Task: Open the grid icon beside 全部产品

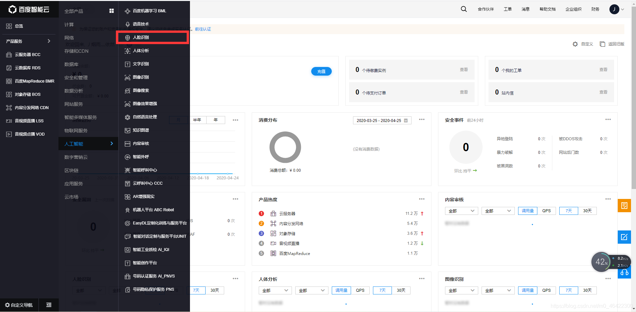Action: tap(112, 11)
